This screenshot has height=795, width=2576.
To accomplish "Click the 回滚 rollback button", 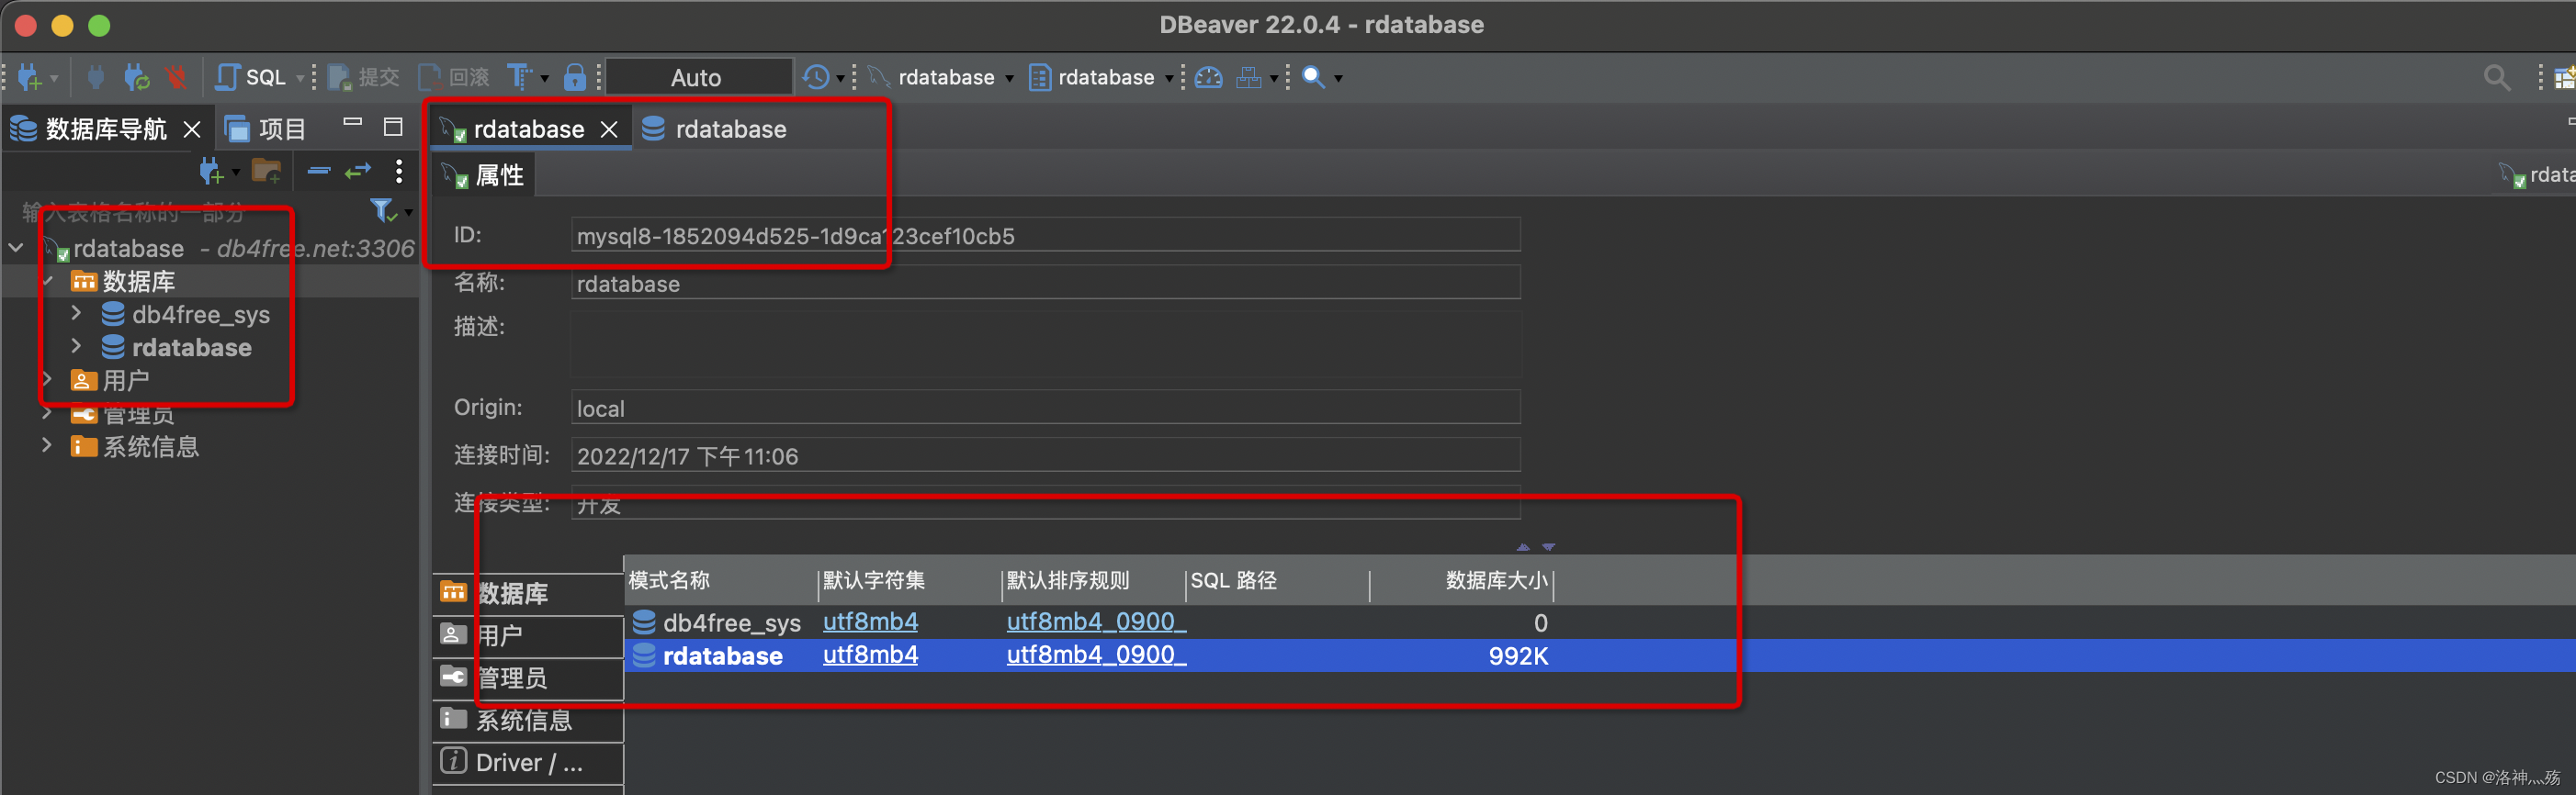I will coord(454,77).
